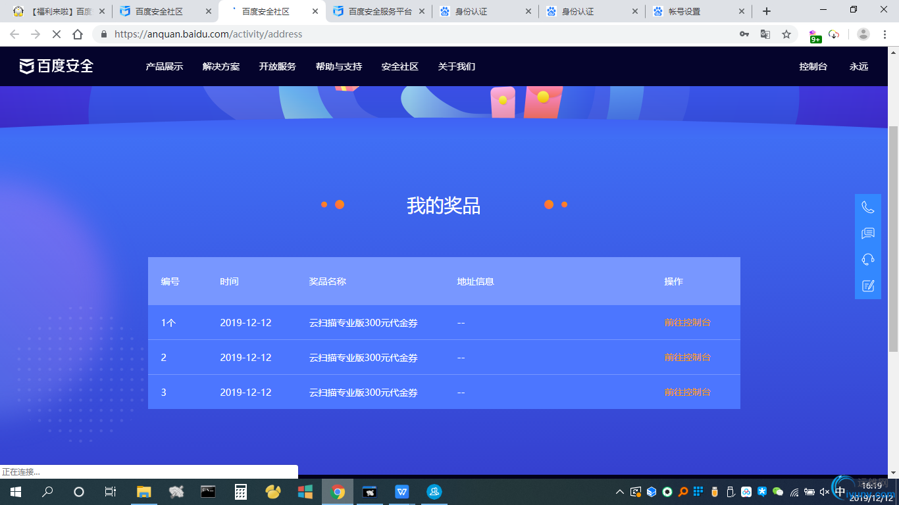The image size is (899, 505).
Task: Open 开放服务 menu
Action: (x=278, y=66)
